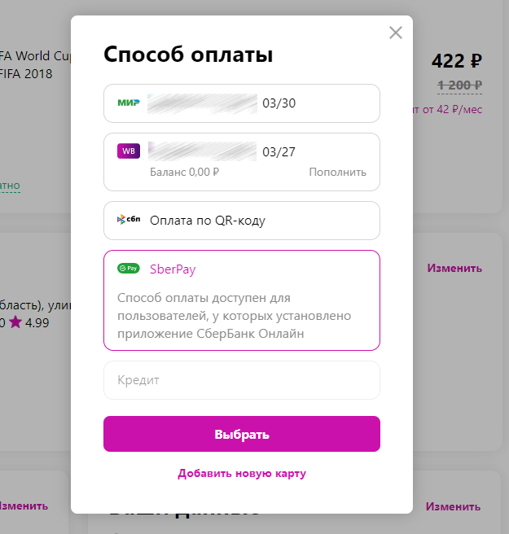Click the Баланс 0,00 ₽ text
509x534 pixels.
[185, 173]
